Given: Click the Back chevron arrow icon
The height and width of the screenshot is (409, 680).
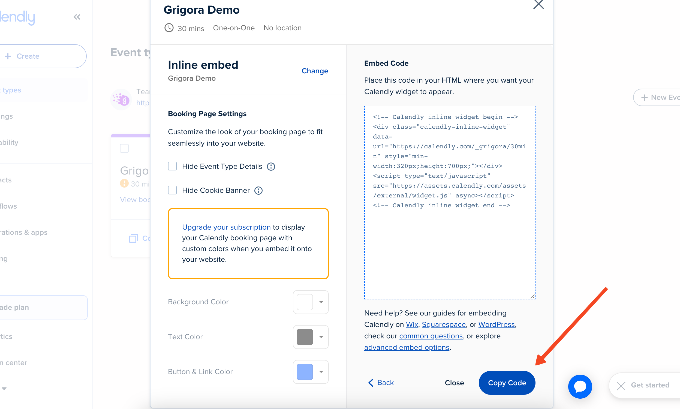Looking at the screenshot, I should pyautogui.click(x=371, y=383).
